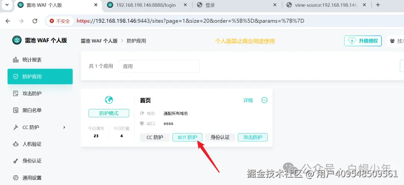Click the 统计报表 bar chart icon
The image size is (404, 185).
click(16, 60)
